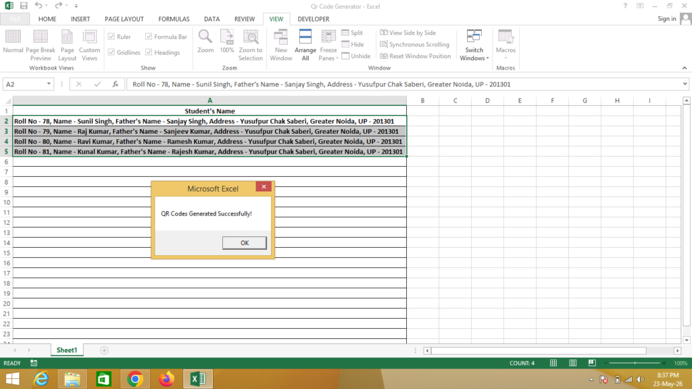The image size is (692, 389).
Task: Switch to Page Layout view
Action: (67, 45)
